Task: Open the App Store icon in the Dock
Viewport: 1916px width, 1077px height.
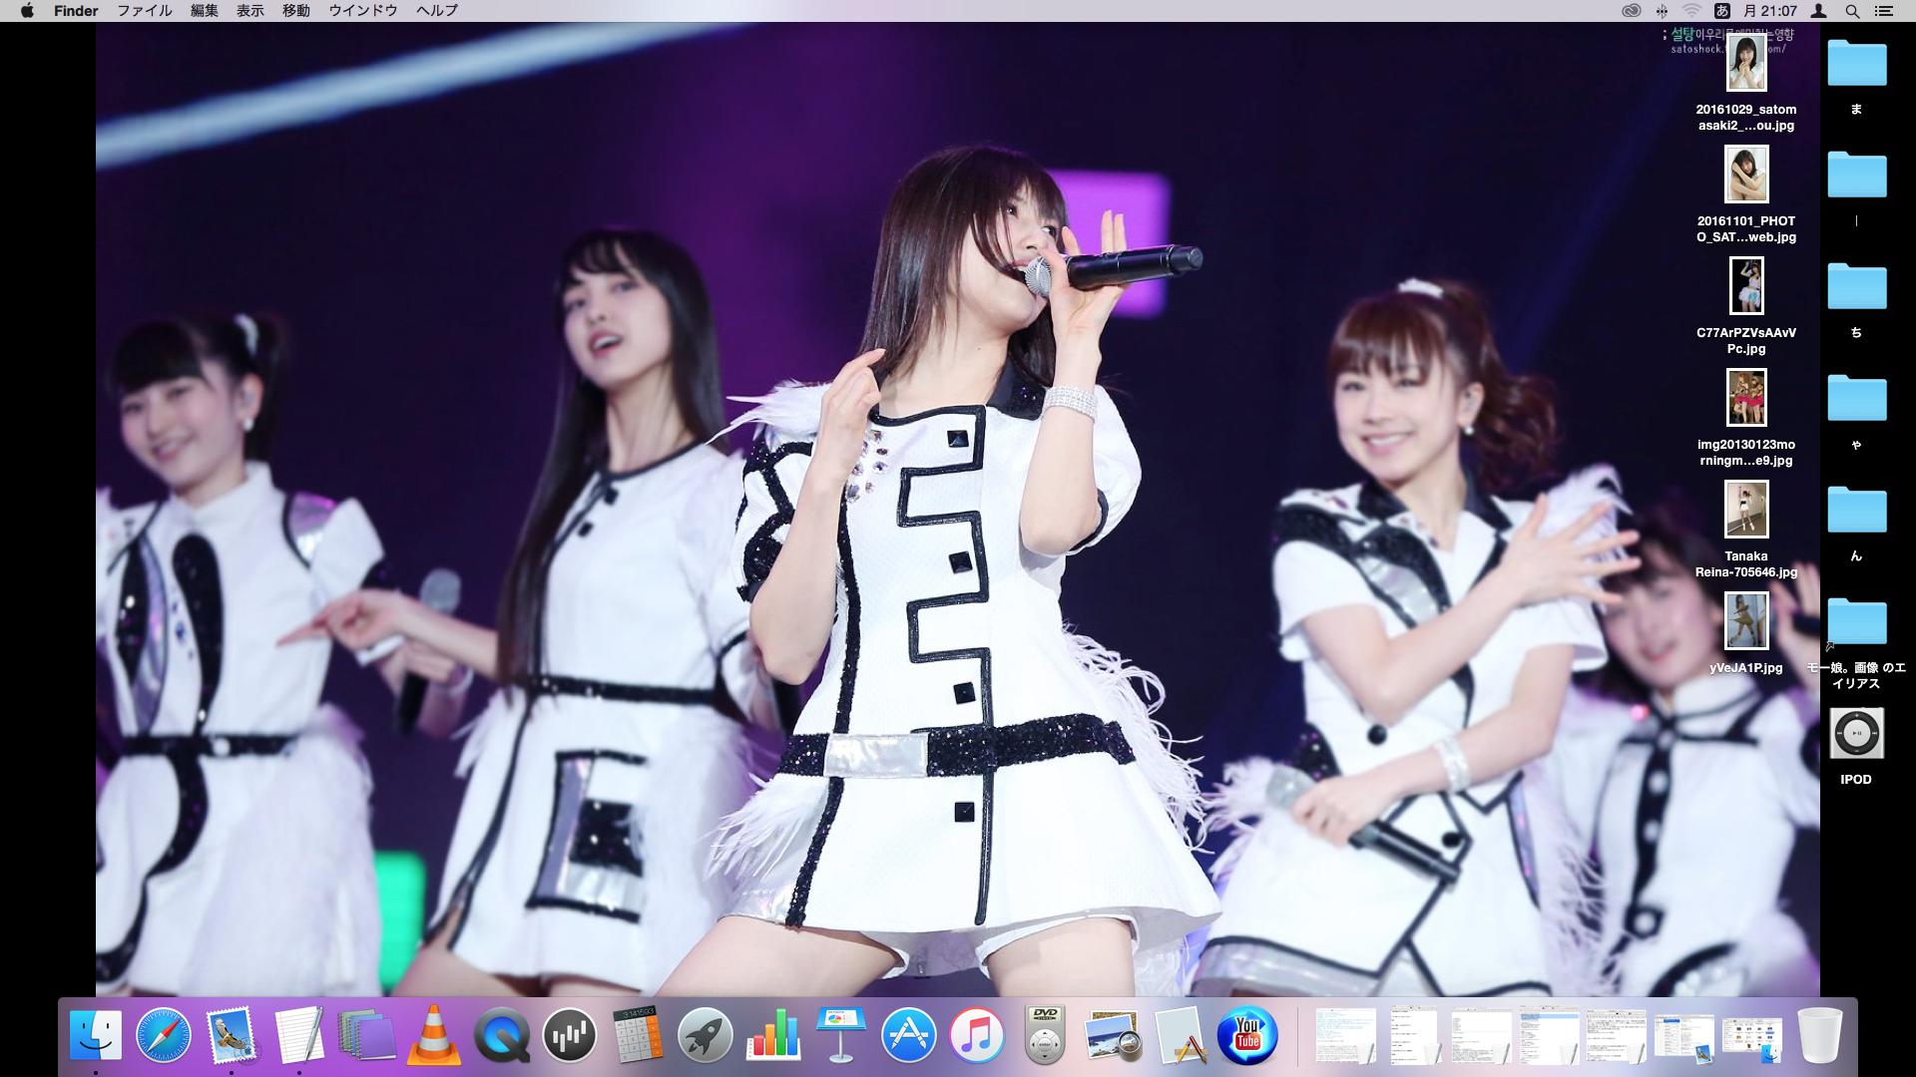Action: pyautogui.click(x=908, y=1035)
